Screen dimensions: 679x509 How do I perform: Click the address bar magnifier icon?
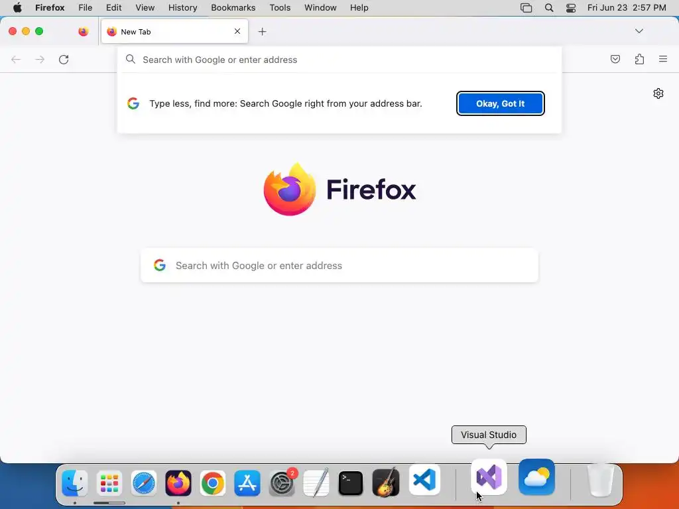pos(131,59)
